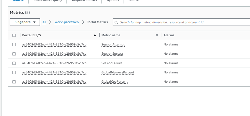Check the SessionFailure metric row checkbox
Viewport: 250px width, 116px height.
pyautogui.click(x=14, y=63)
